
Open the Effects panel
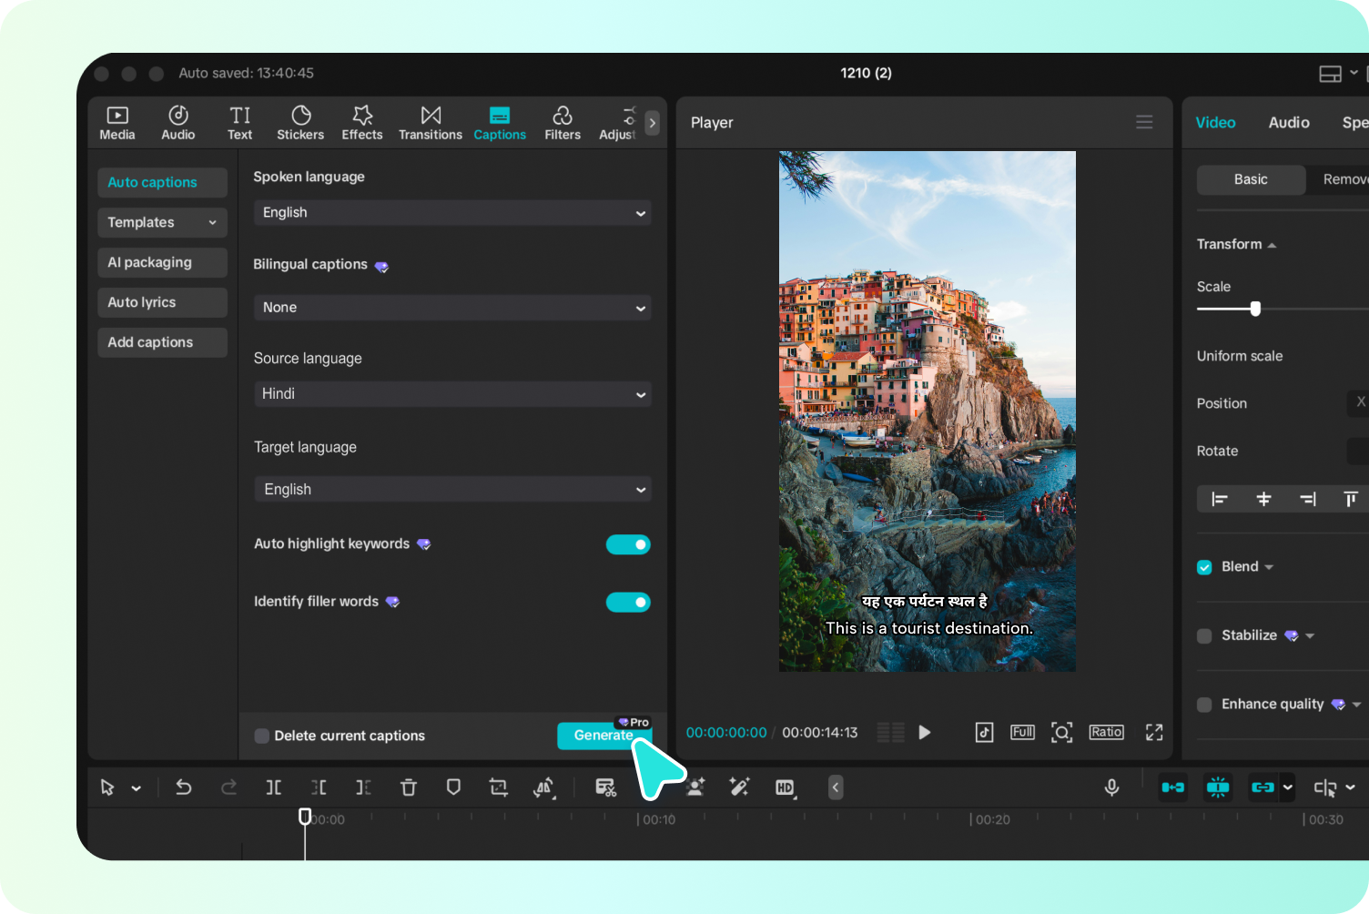pos(362,123)
